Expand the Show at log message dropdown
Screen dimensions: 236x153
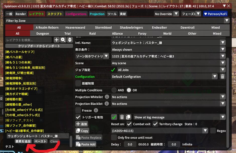180,117
